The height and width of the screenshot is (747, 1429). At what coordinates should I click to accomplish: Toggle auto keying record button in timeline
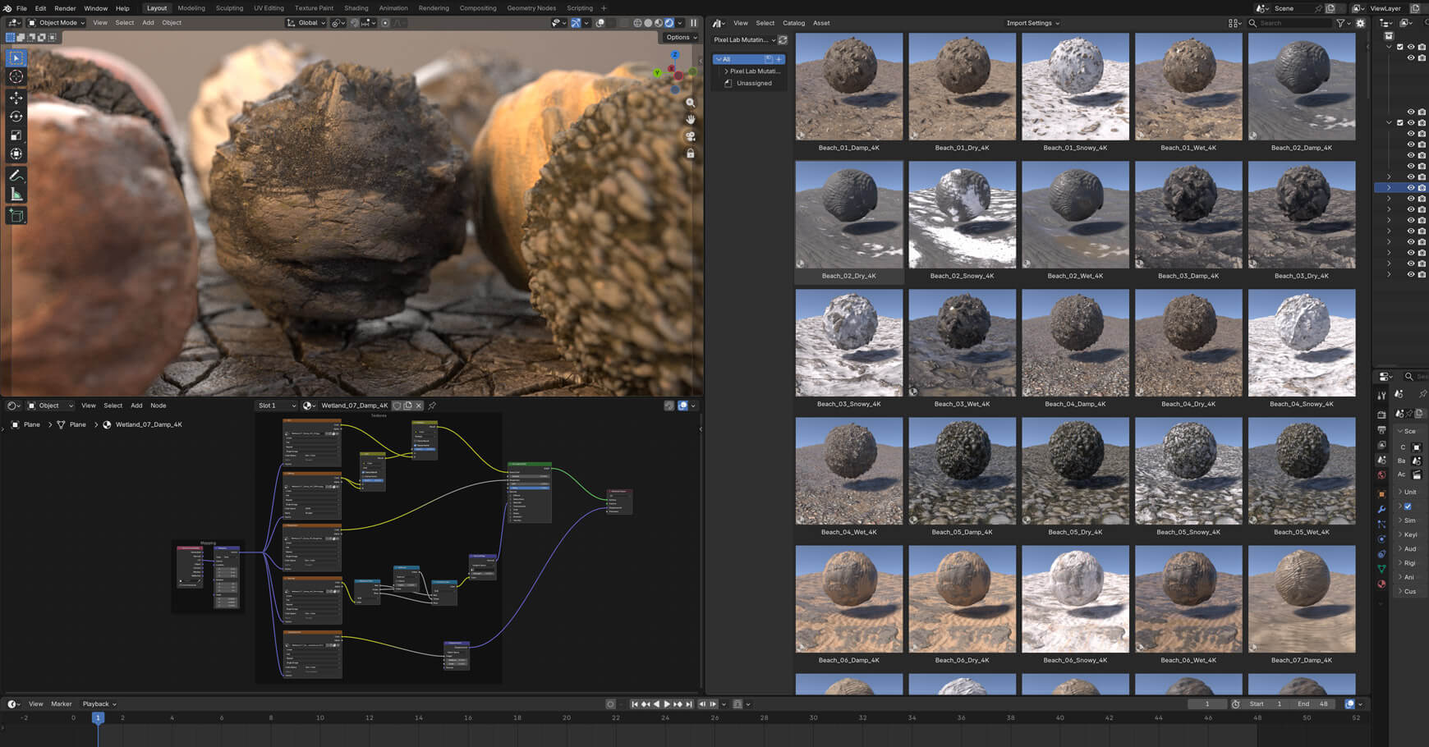[610, 704]
